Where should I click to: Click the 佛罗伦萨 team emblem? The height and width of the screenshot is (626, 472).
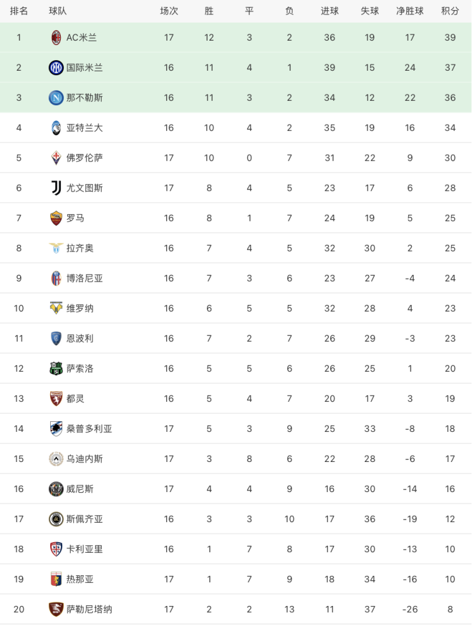click(56, 158)
